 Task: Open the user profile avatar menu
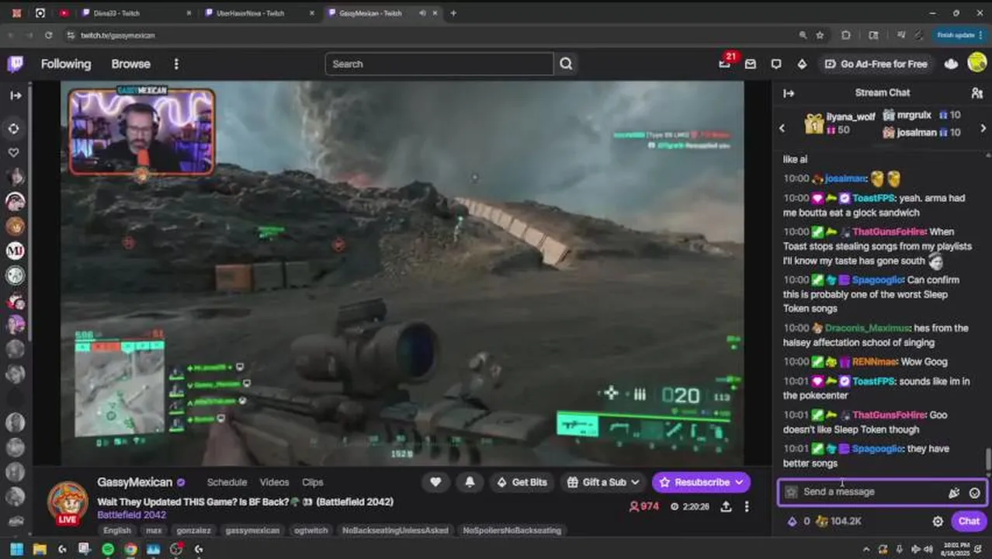click(x=977, y=64)
